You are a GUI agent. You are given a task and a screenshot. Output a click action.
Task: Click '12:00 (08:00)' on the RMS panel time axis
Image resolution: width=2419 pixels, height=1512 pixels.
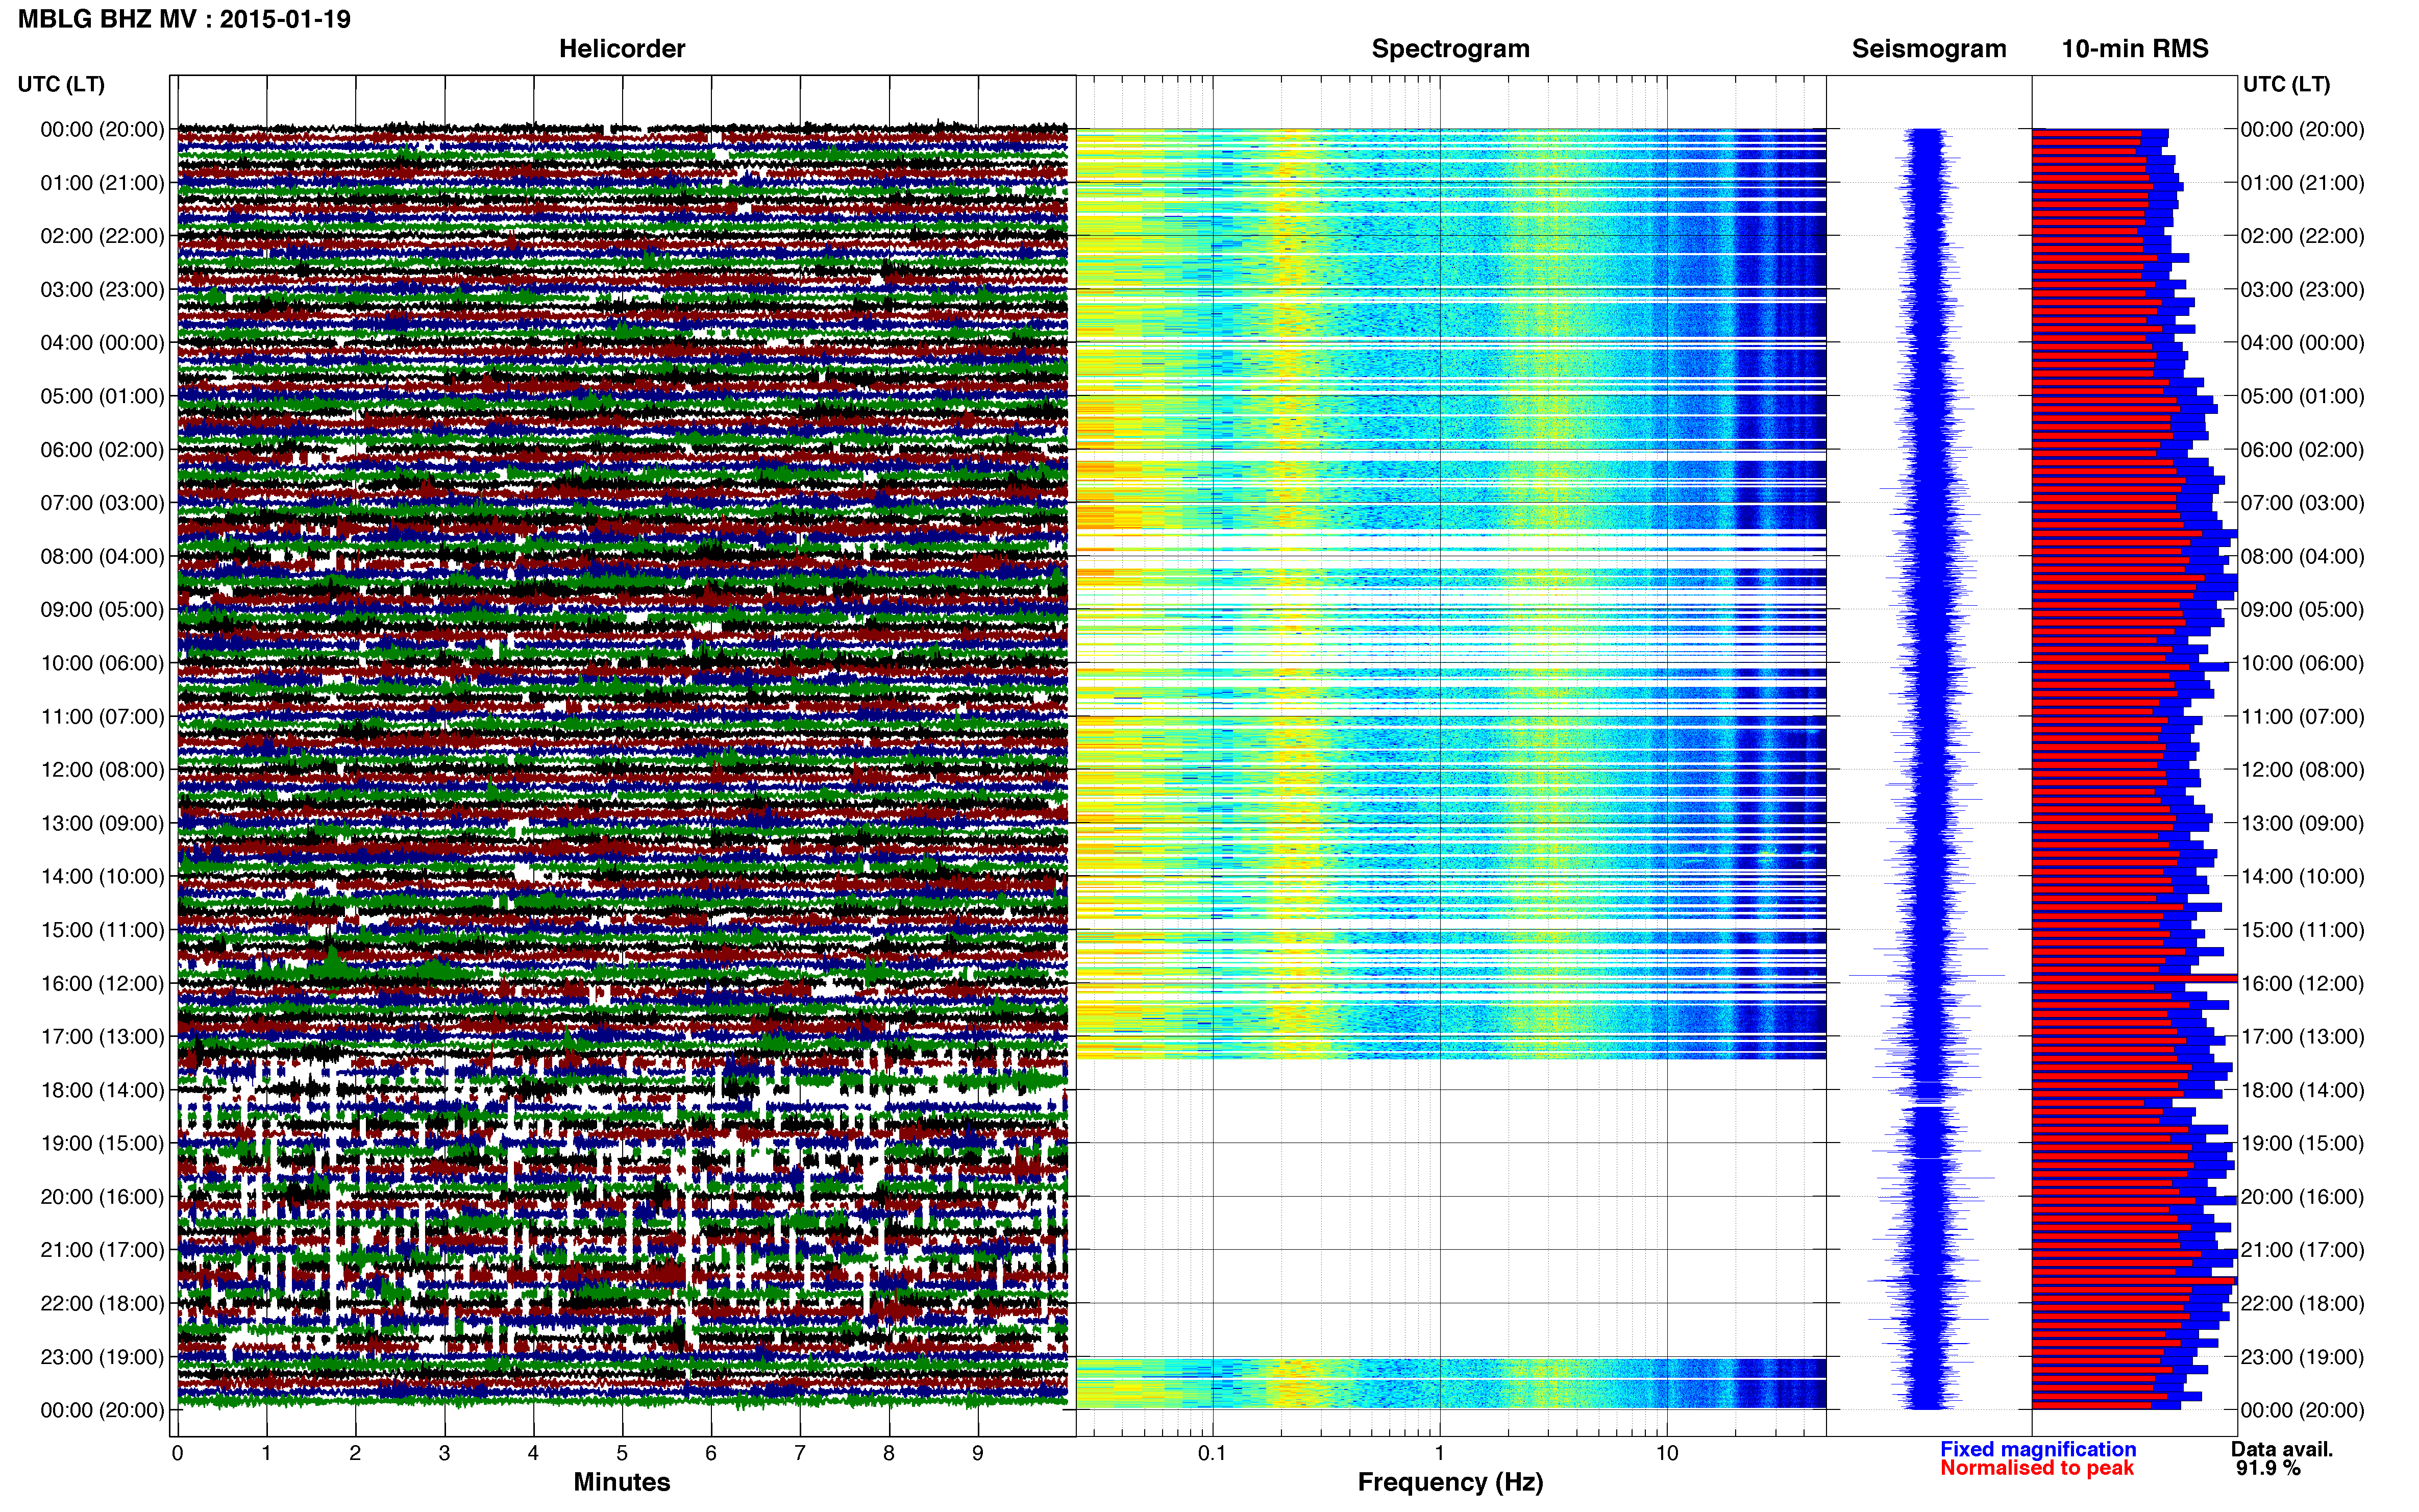(2302, 770)
